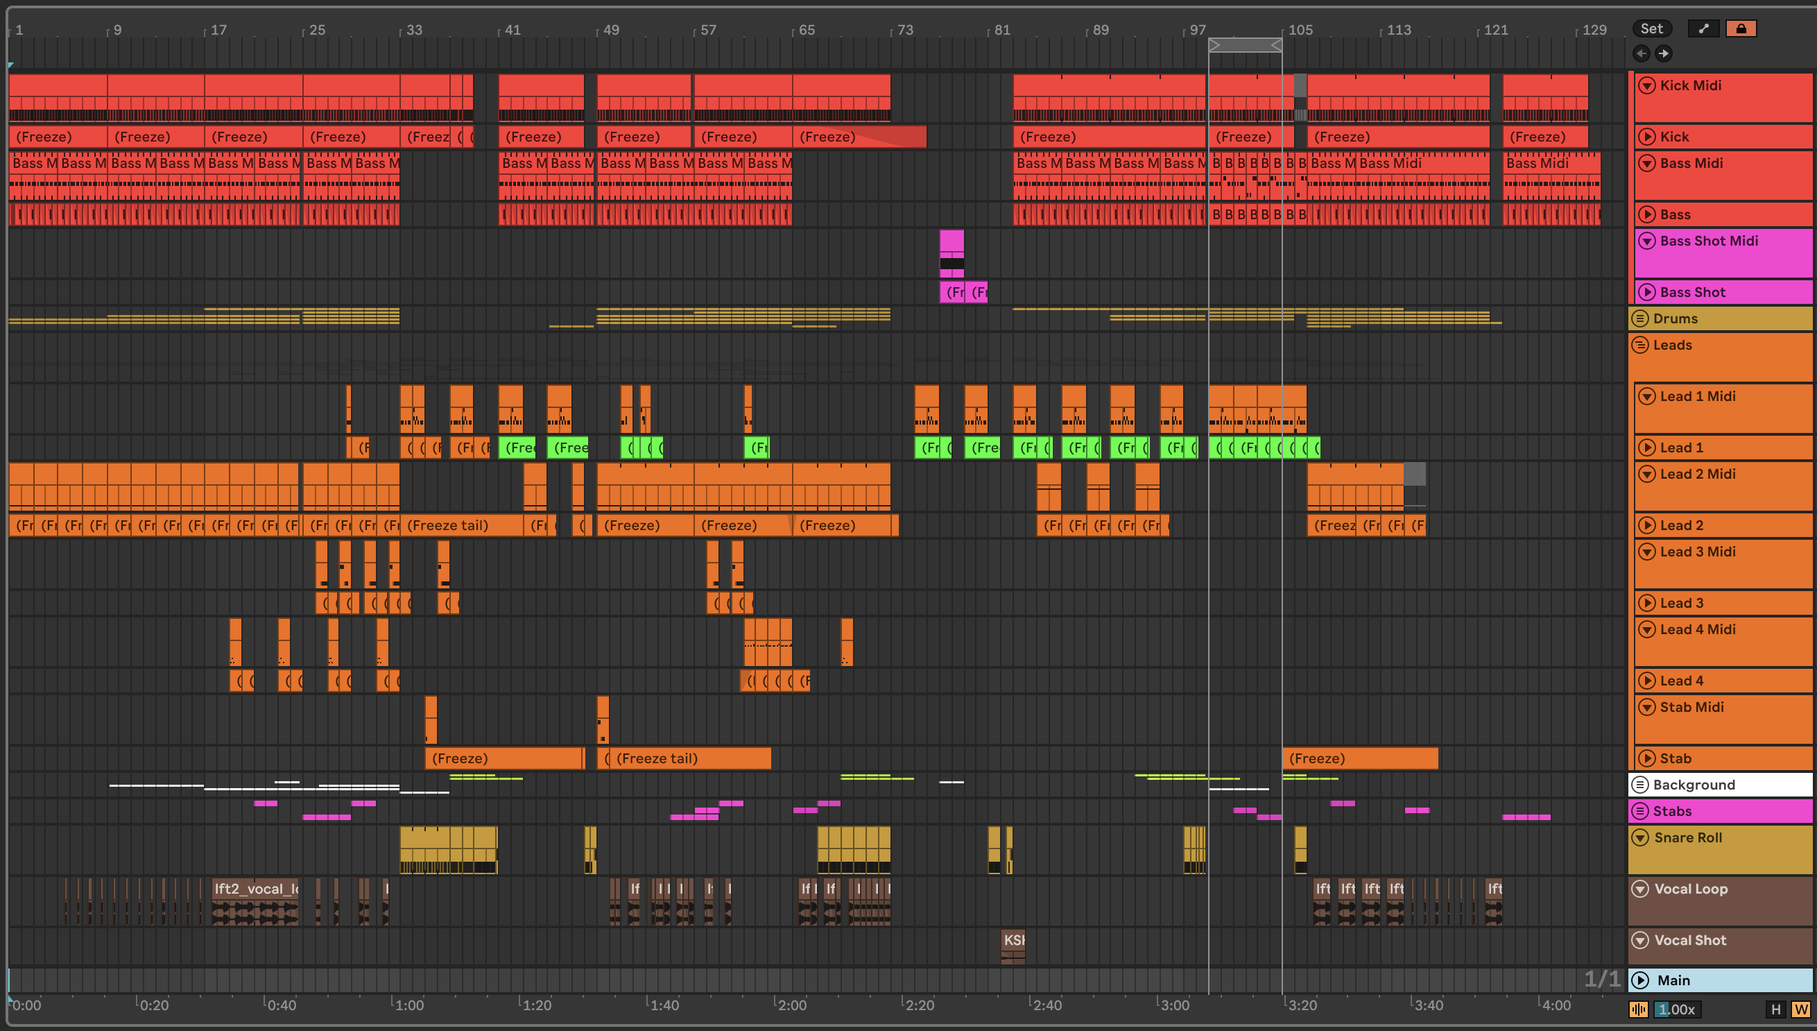Toggle the W optimize width button
Image resolution: width=1817 pixels, height=1031 pixels.
pos(1801,1009)
